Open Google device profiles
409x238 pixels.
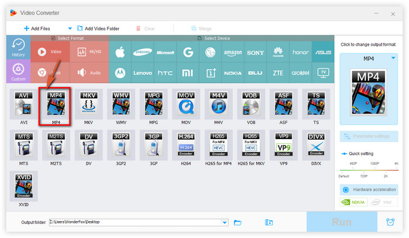tap(188, 52)
